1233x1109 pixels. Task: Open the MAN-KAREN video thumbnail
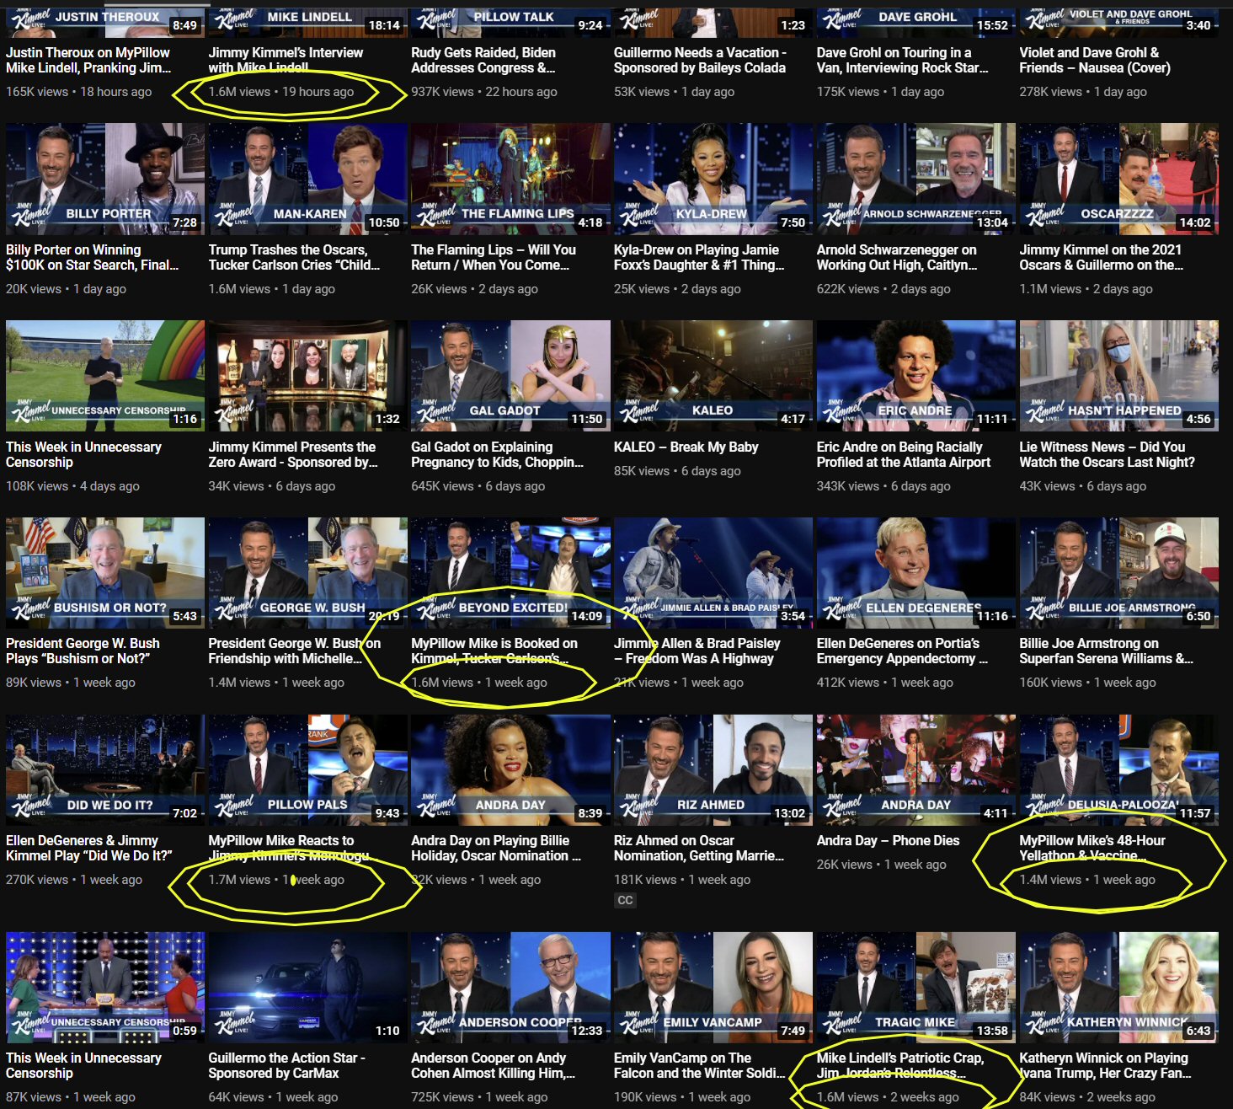coord(308,179)
